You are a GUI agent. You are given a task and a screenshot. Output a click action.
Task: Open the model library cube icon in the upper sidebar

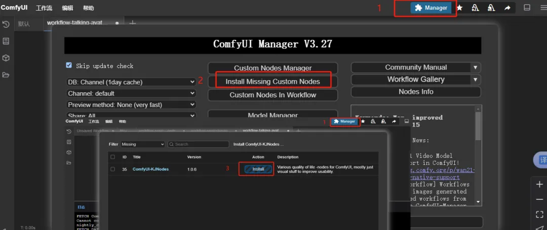coord(6,58)
